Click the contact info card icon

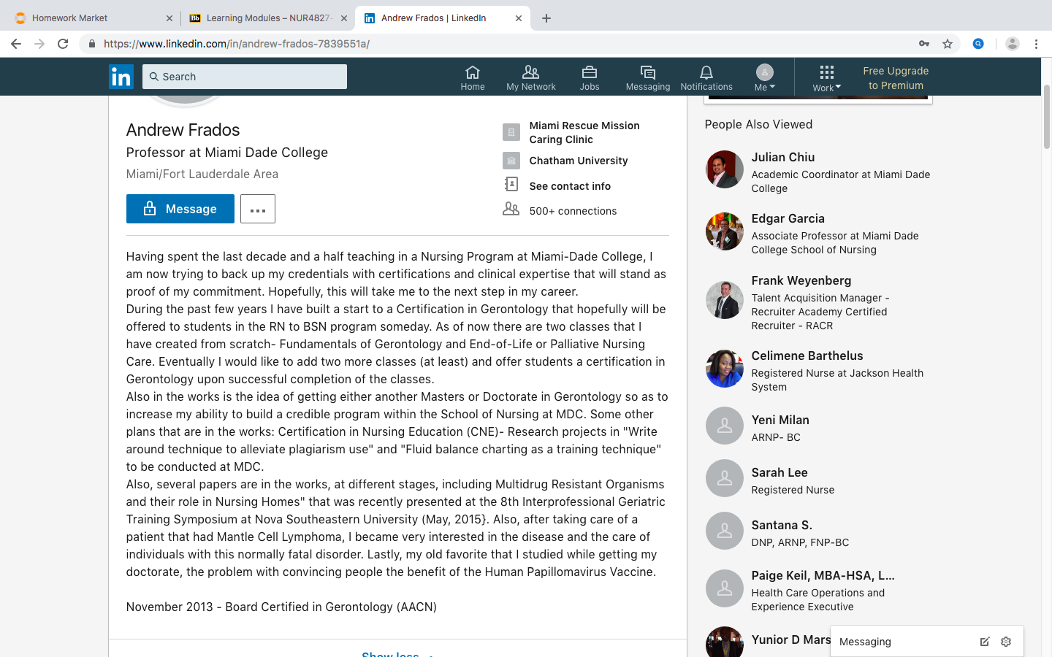(511, 185)
